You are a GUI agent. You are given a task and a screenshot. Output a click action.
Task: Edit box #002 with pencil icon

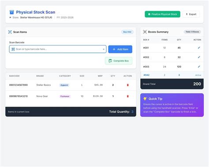pos(199,57)
